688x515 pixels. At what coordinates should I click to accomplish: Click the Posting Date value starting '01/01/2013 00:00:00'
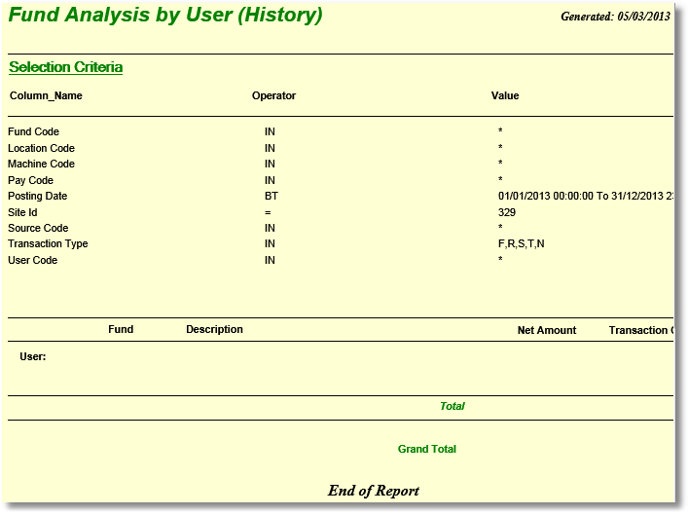586,196
